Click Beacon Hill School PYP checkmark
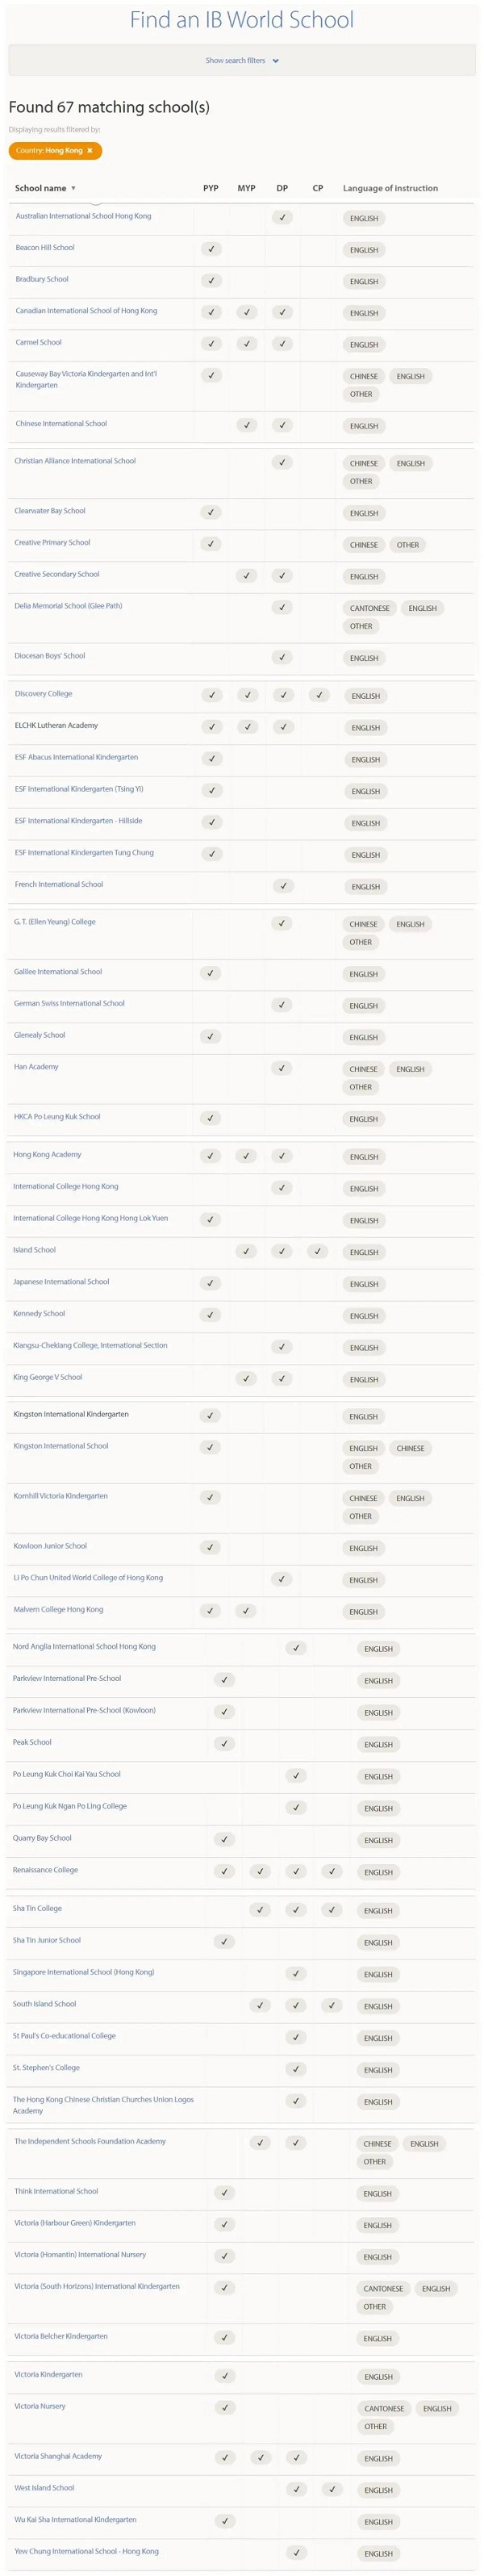The image size is (484, 2576). click(x=211, y=249)
